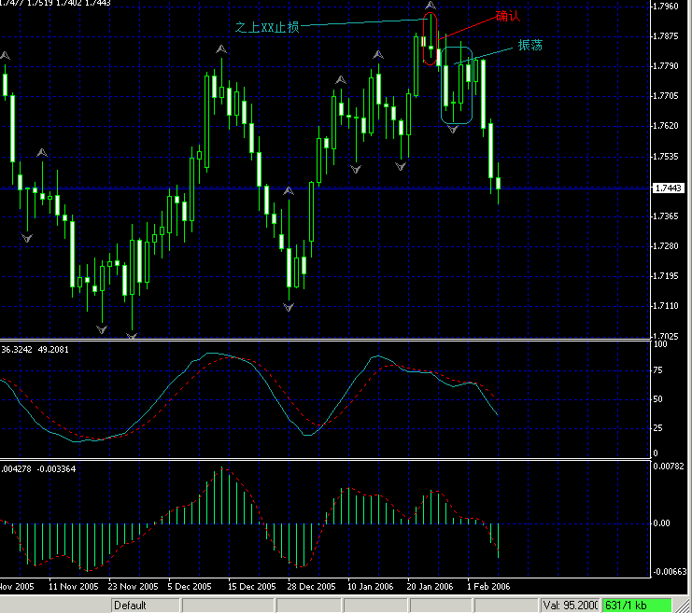This screenshot has width=692, height=613.
Task: Select the 之上XX止损 text label
Action: 267,27
